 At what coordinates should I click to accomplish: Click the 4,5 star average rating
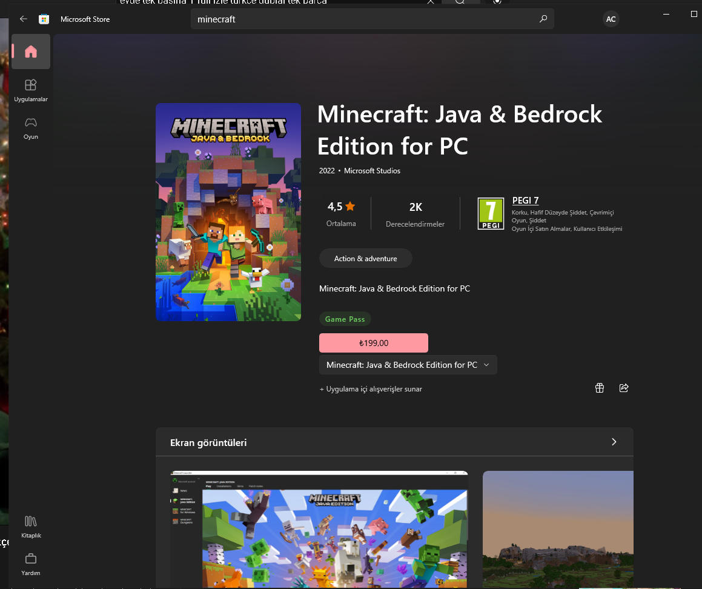click(x=341, y=214)
